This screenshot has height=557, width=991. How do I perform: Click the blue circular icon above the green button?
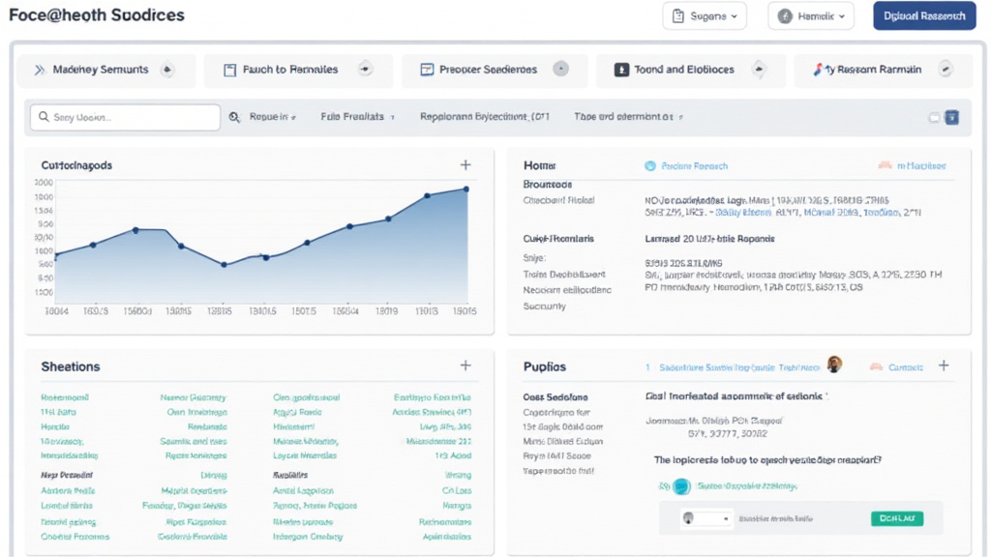pos(681,486)
